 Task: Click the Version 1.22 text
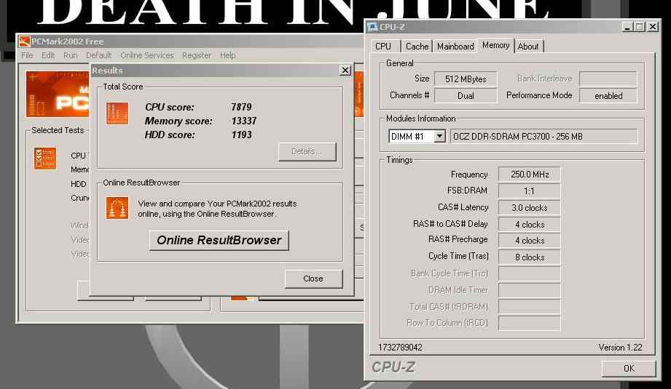click(620, 348)
